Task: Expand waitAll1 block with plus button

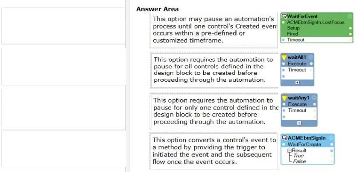Action: click(x=297, y=83)
